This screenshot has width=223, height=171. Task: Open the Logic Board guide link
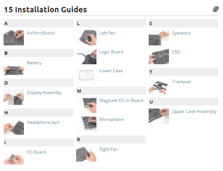click(x=111, y=52)
